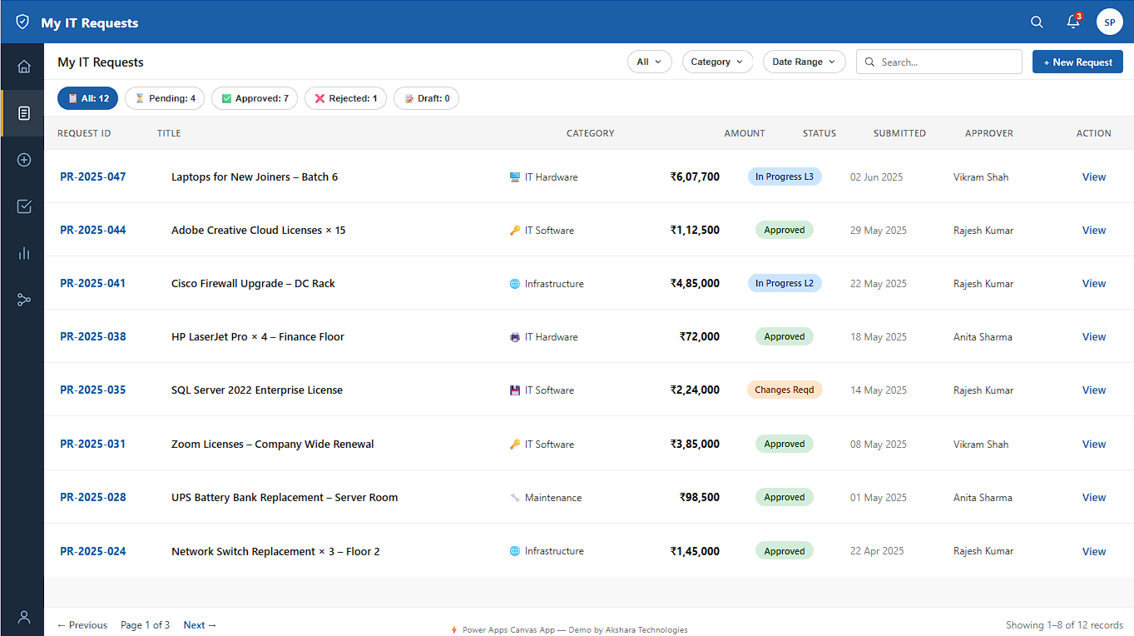The height and width of the screenshot is (636, 1134).
Task: Click key icon for Adobe Creative Cloud row
Action: pyautogui.click(x=515, y=231)
